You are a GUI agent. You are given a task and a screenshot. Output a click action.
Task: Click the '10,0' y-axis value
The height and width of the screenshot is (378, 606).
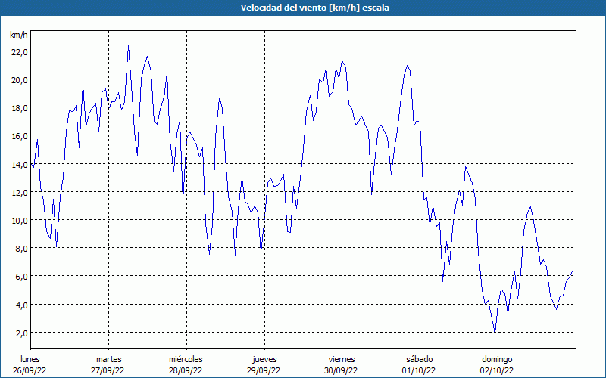[x=20, y=221]
